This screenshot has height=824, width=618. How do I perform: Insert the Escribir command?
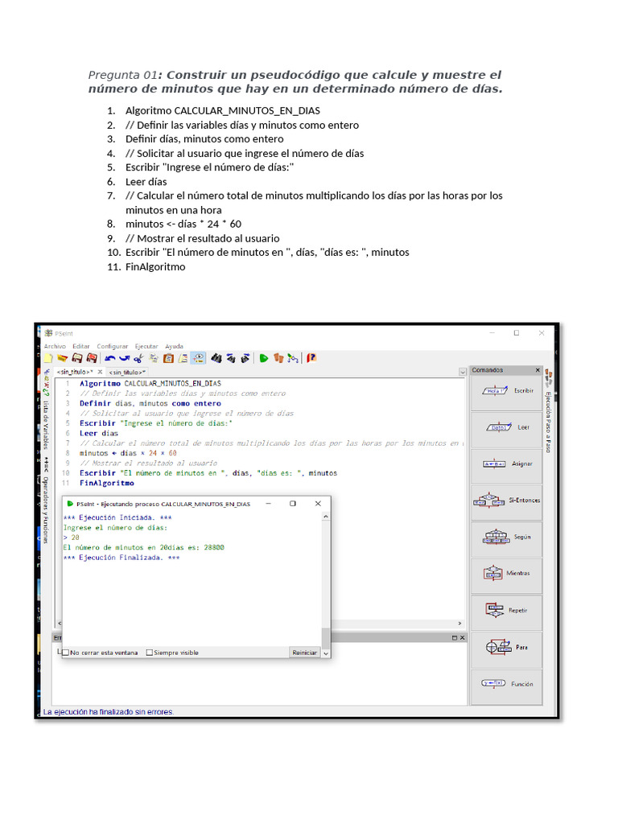click(x=507, y=391)
